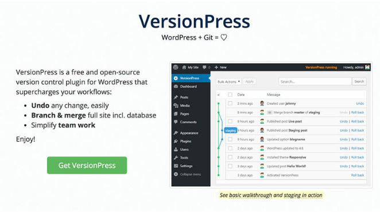The height and width of the screenshot is (212, 380).
Task: Click the WordPress logo in admin bar
Action: pyautogui.click(x=176, y=67)
